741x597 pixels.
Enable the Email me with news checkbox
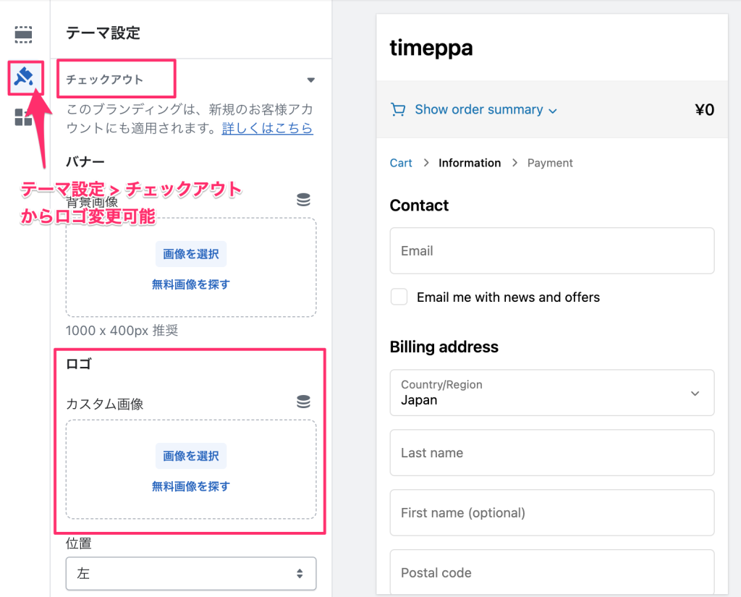[x=399, y=297]
